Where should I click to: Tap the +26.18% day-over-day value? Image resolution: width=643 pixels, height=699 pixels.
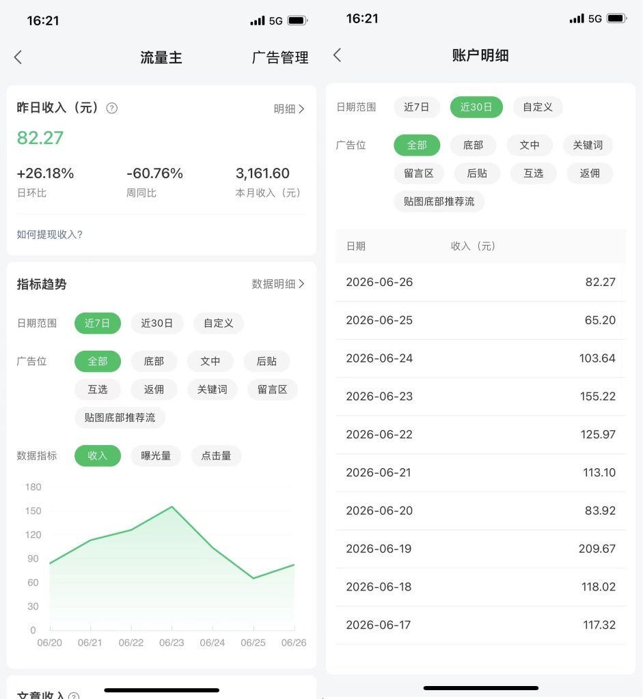(45, 173)
